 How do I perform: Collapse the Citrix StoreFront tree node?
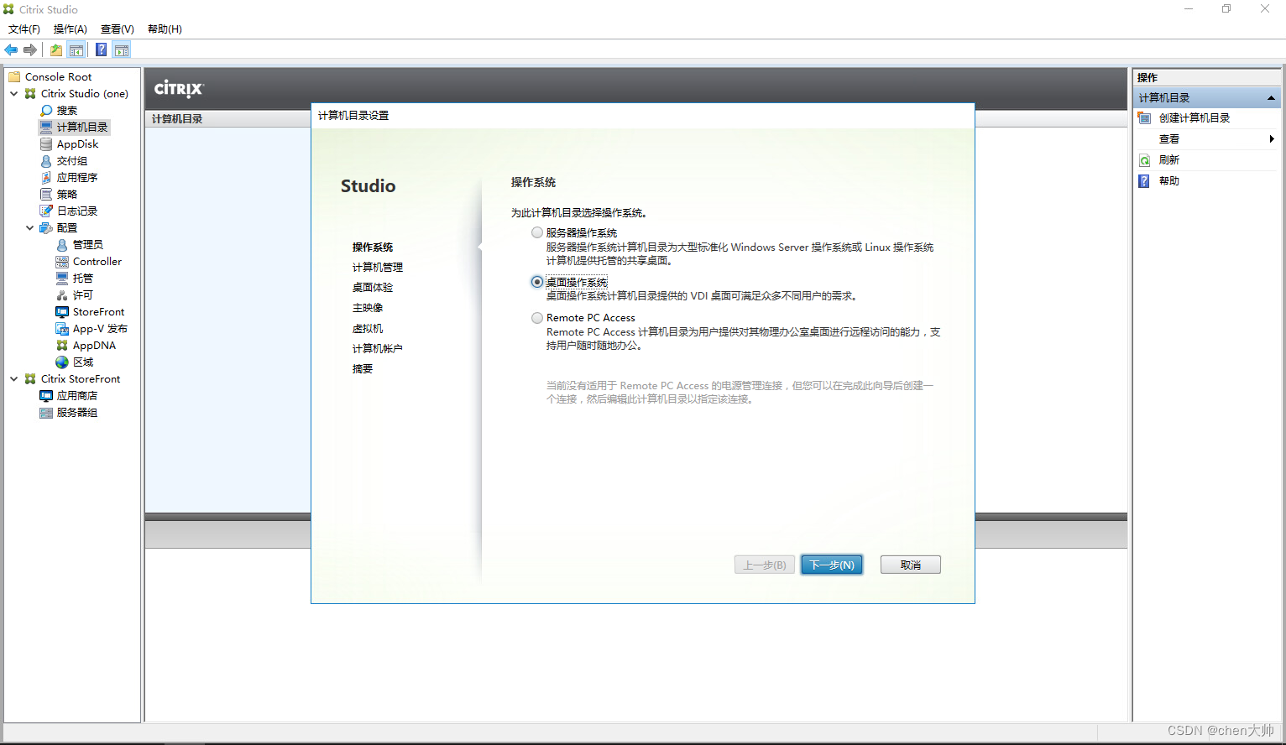14,379
